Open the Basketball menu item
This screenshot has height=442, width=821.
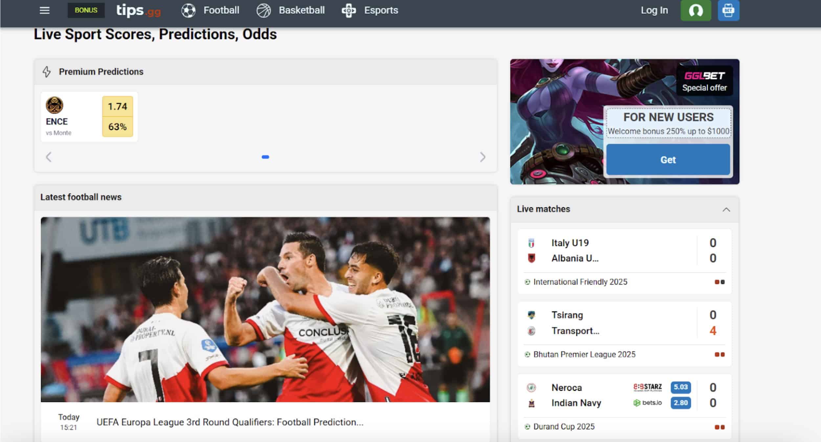point(301,10)
